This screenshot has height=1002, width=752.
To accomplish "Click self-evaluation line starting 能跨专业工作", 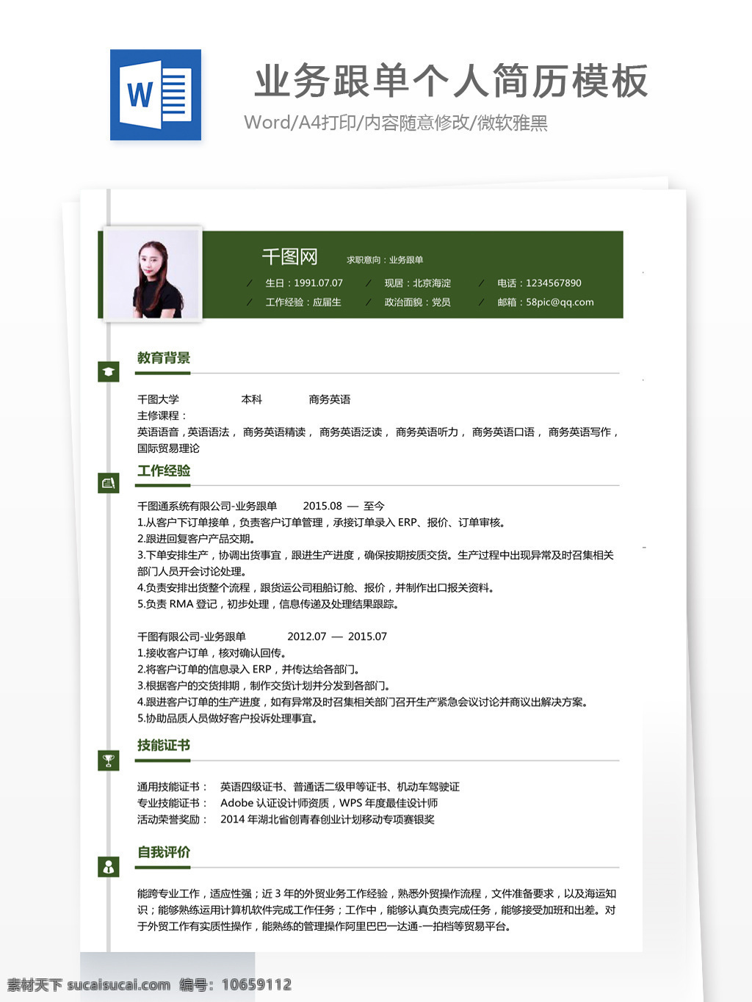I will (377, 893).
